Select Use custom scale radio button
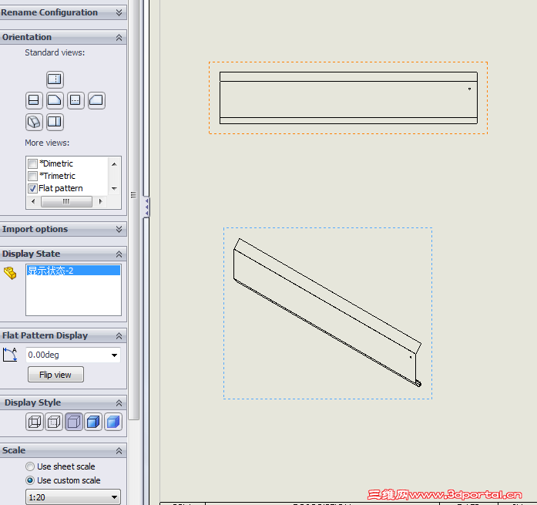Viewport: 537px width, 505px height. point(30,480)
